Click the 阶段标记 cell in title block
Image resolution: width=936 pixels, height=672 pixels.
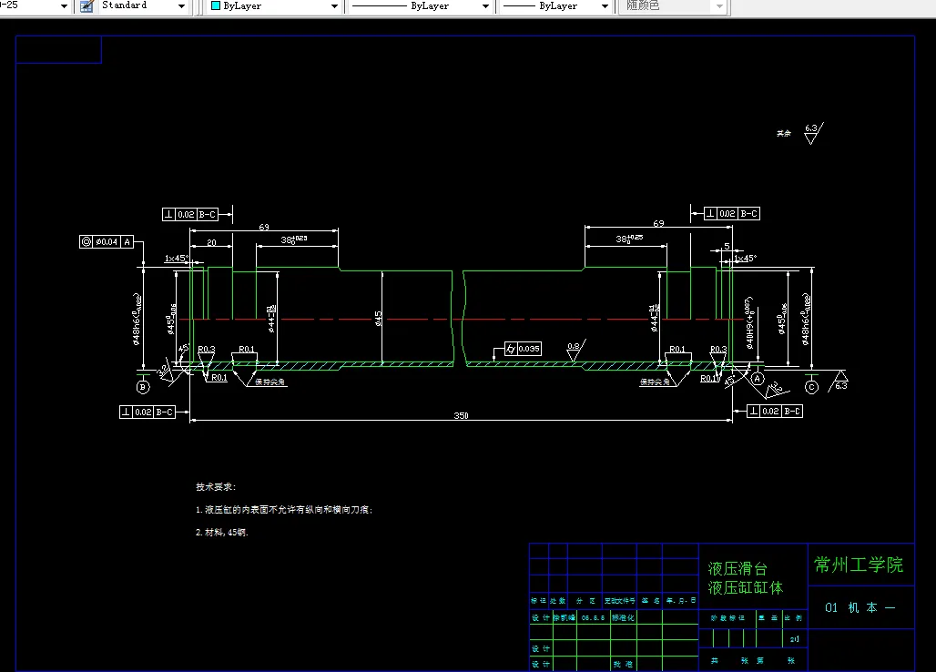click(727, 618)
